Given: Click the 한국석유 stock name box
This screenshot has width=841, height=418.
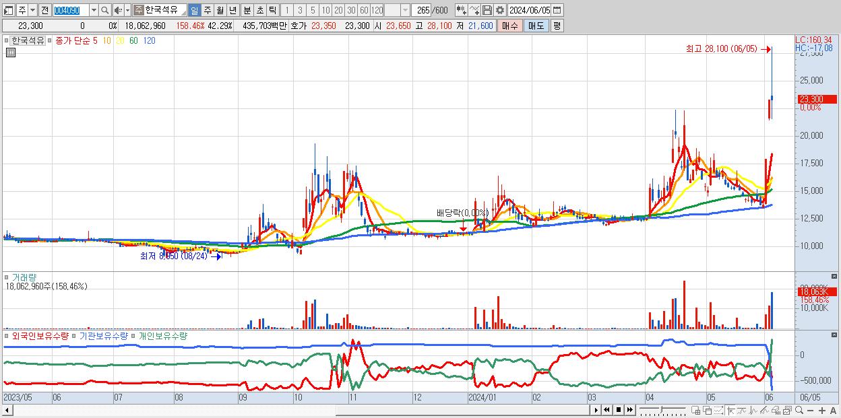Looking at the screenshot, I should (160, 10).
